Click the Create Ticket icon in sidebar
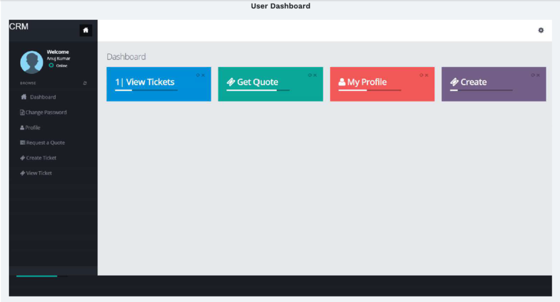 tap(22, 158)
